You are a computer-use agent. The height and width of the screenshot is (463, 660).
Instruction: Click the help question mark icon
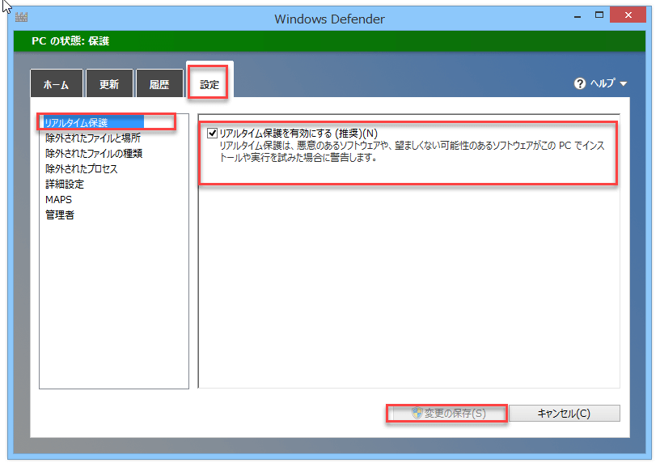pos(580,83)
